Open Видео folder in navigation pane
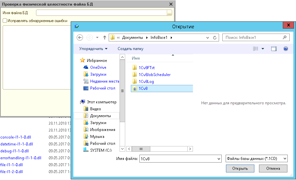This screenshot has width=296, height=180. tap(95, 109)
